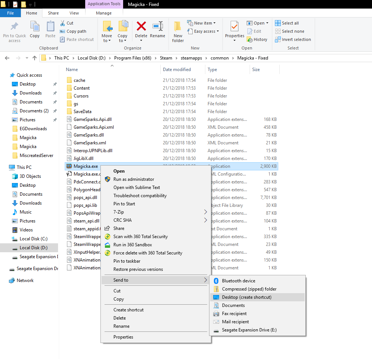Click the Mail recipient icon

tap(216, 322)
